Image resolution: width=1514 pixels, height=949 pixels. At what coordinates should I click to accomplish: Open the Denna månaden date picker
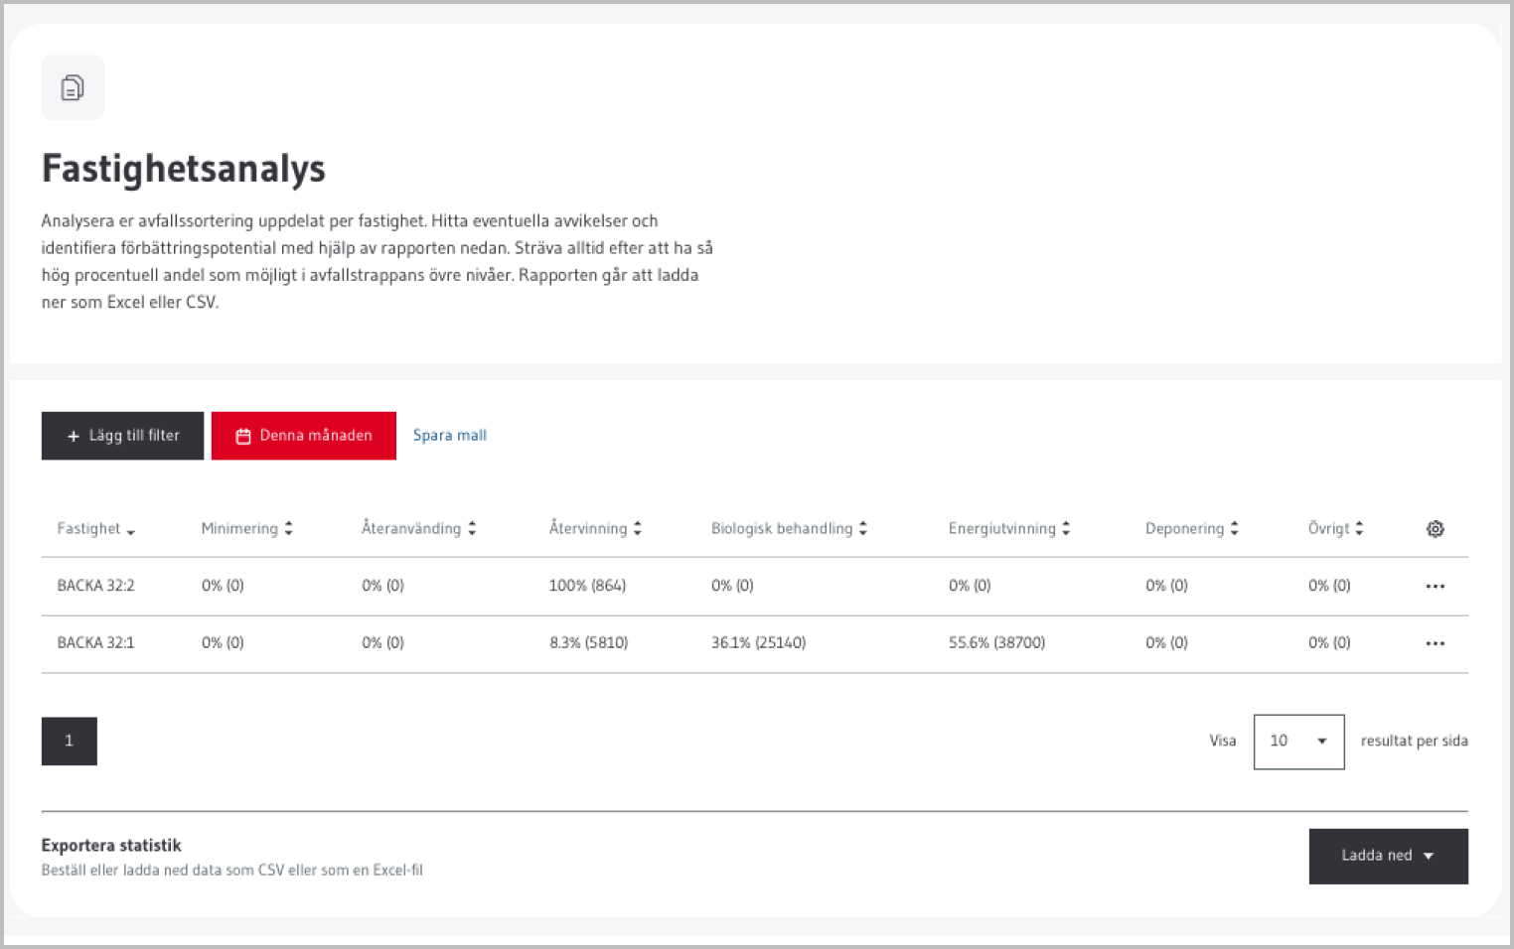(304, 436)
